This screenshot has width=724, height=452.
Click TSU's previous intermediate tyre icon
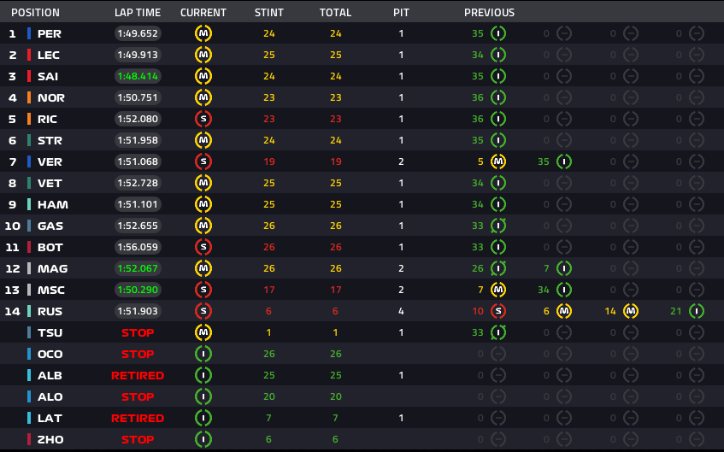pos(498,332)
